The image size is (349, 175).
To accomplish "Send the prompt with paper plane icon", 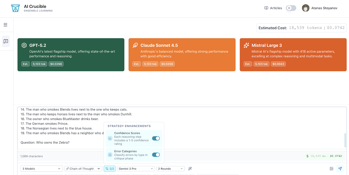I will click(x=340, y=169).
